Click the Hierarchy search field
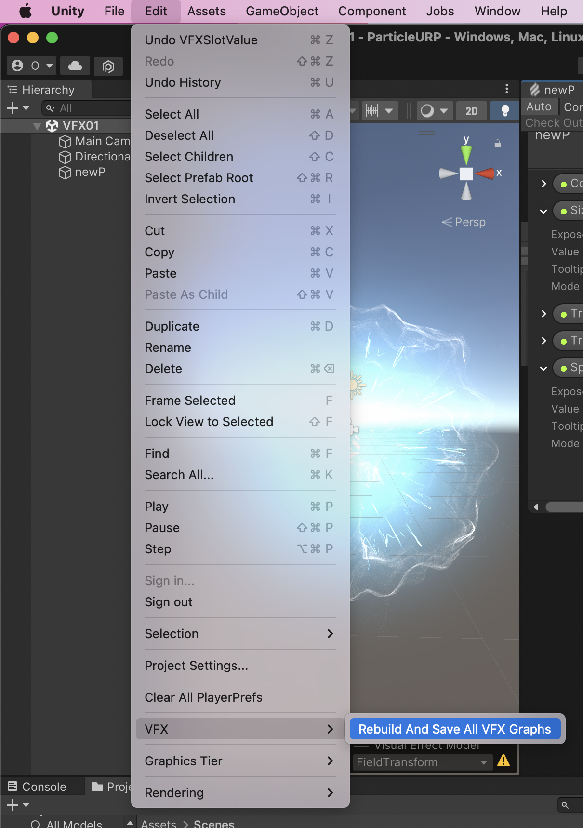This screenshot has height=828, width=583. [87, 108]
